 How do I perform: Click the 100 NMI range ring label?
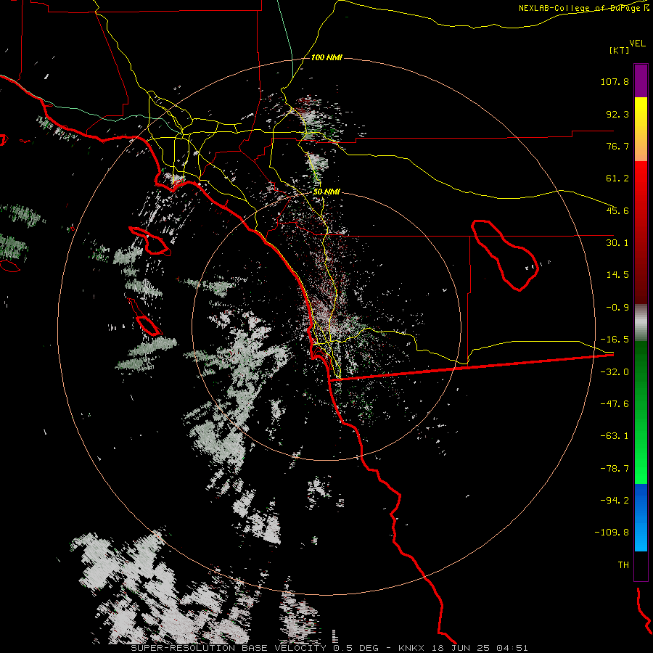pos(326,57)
